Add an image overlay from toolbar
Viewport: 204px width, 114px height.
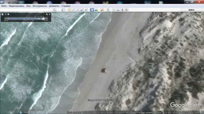click(x=82, y=10)
